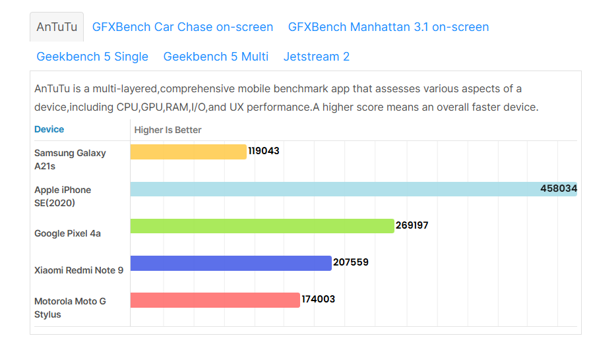Click the Apple iPhone SE(2020) device label

(x=63, y=196)
